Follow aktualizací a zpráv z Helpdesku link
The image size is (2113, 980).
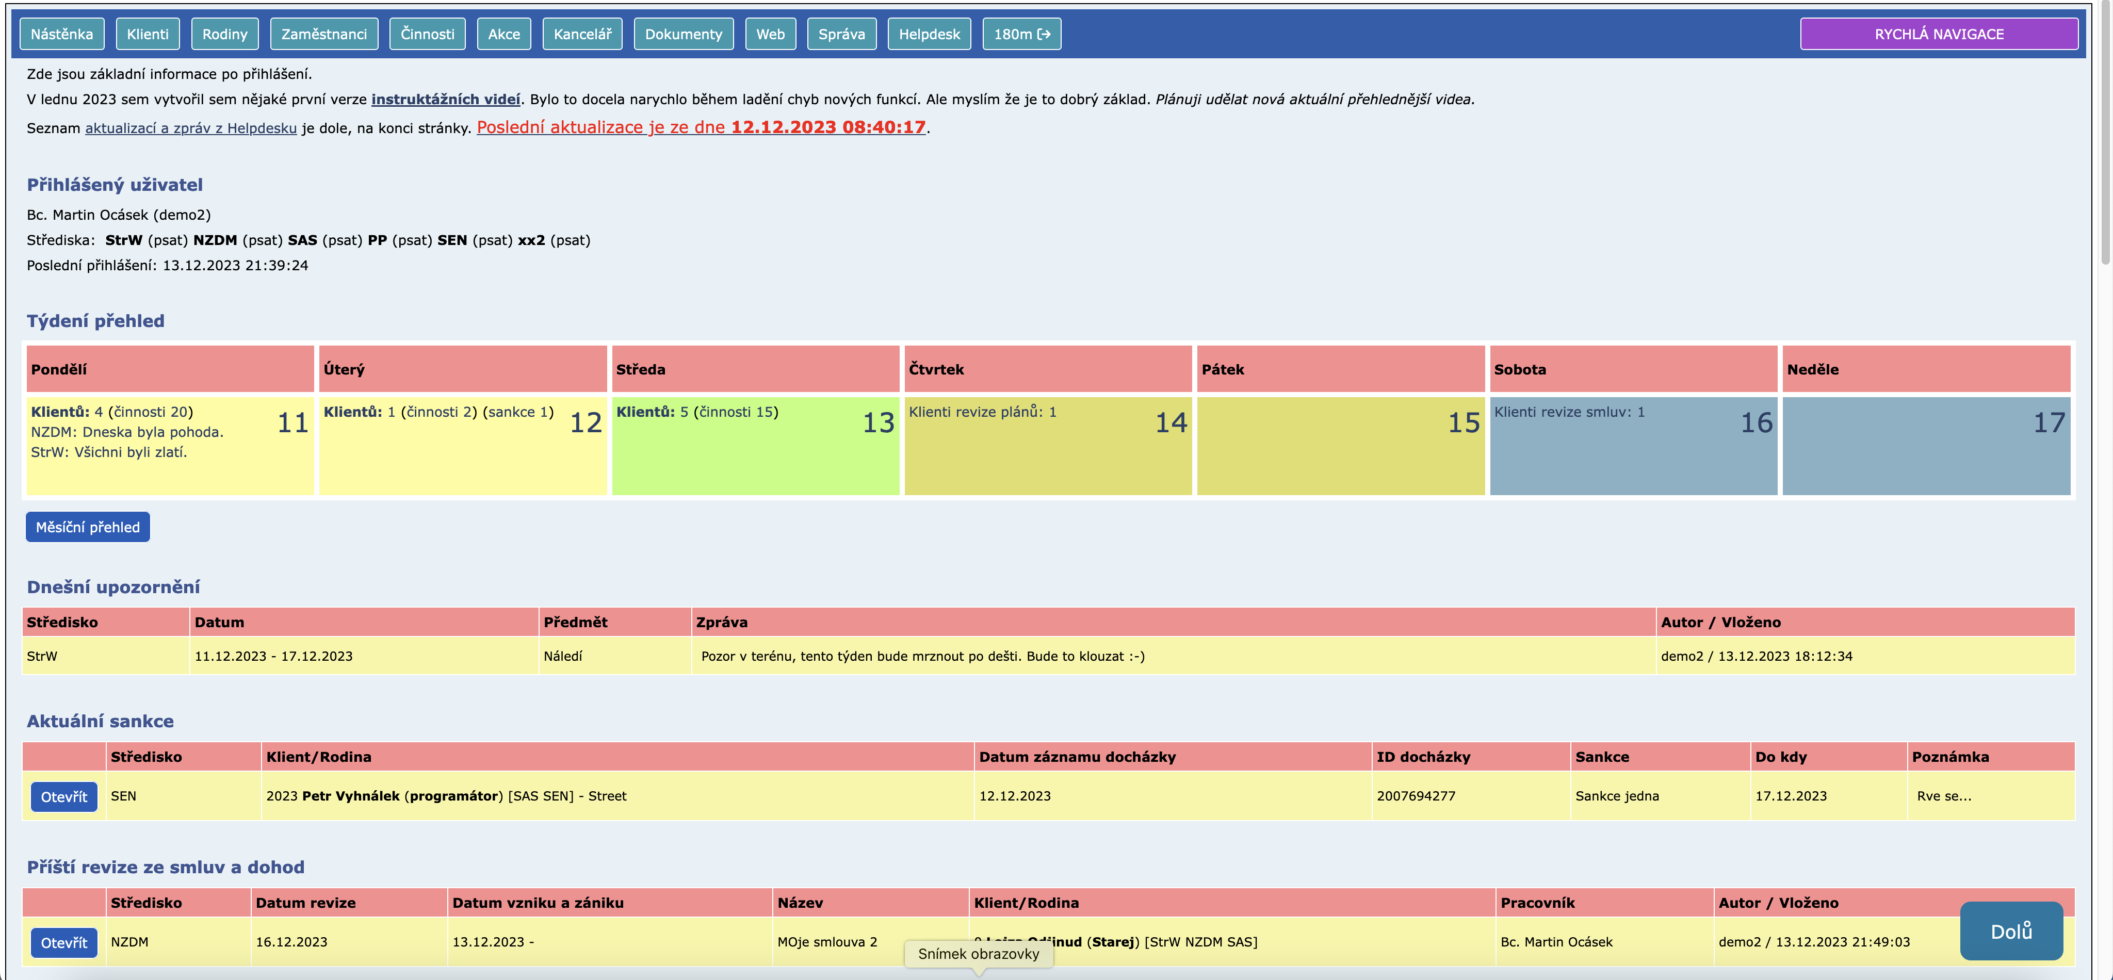(190, 128)
